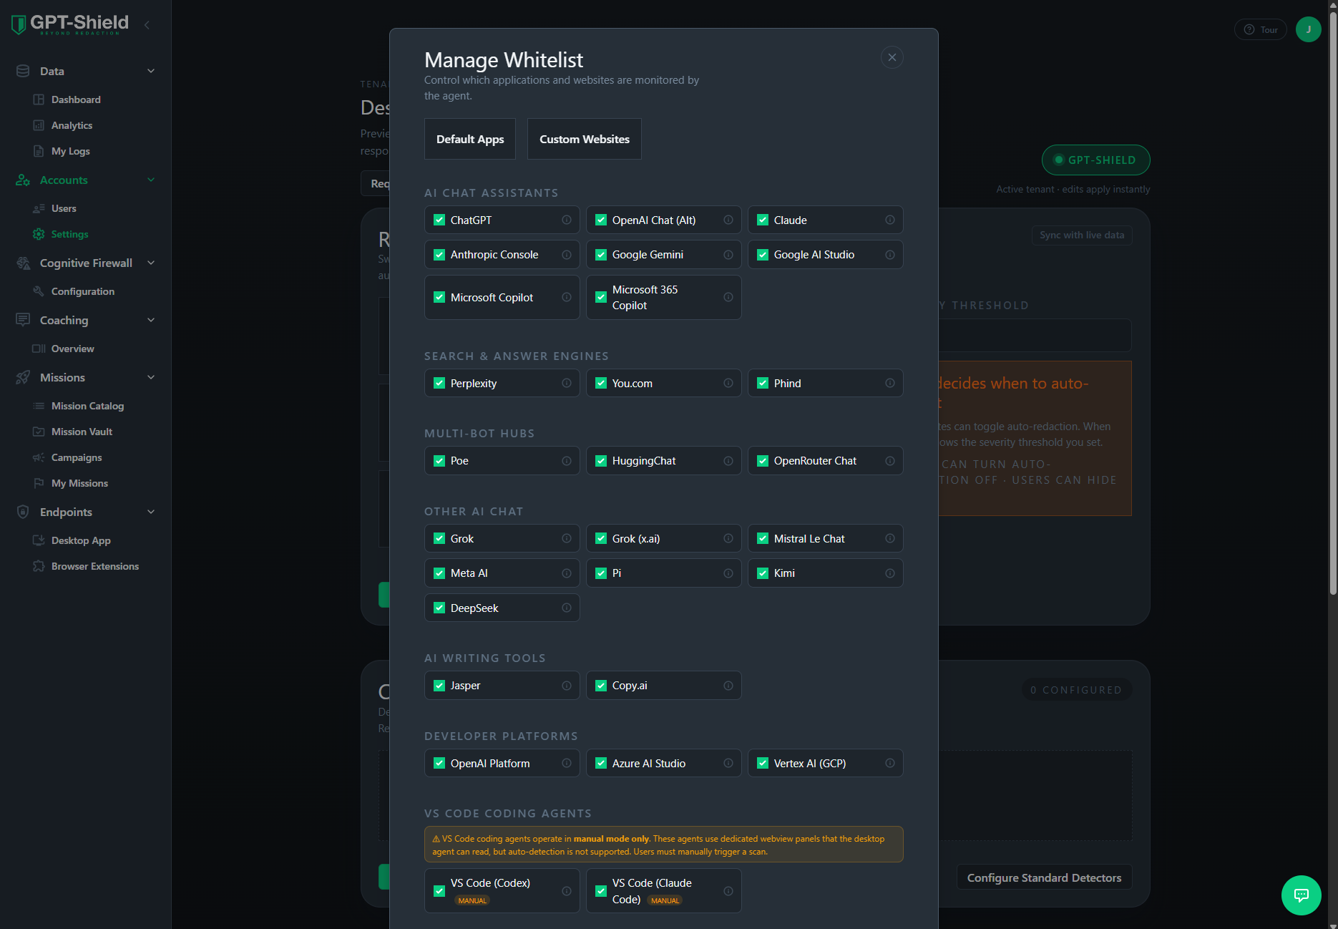Open the chat support bubble icon
The image size is (1338, 929).
pos(1302,895)
